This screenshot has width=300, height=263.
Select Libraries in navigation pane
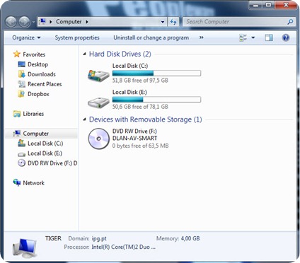click(33, 114)
